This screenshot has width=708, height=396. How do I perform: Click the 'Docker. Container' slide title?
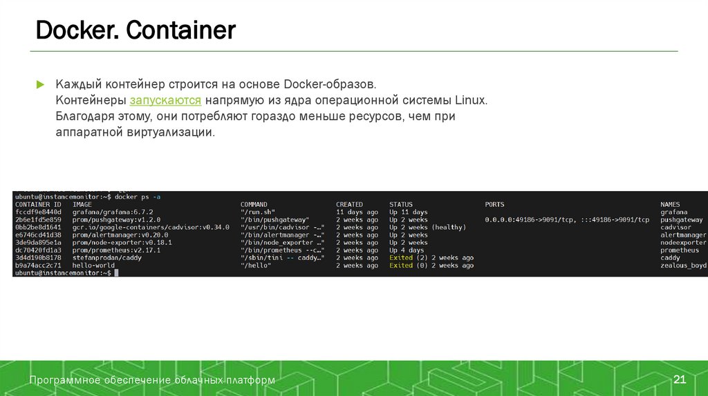[136, 30]
